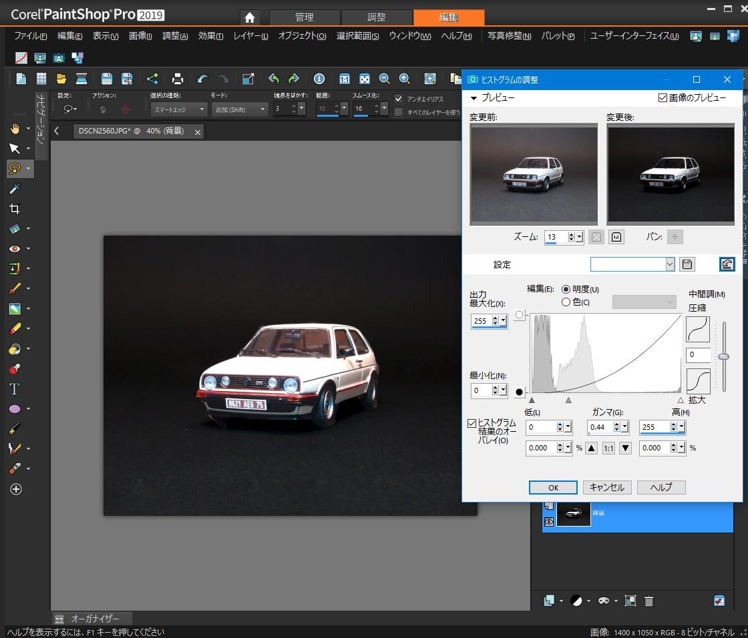Click the Help (ヘルプ) button

pyautogui.click(x=661, y=487)
